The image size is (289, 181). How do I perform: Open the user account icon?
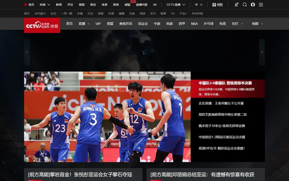coord(253,5)
